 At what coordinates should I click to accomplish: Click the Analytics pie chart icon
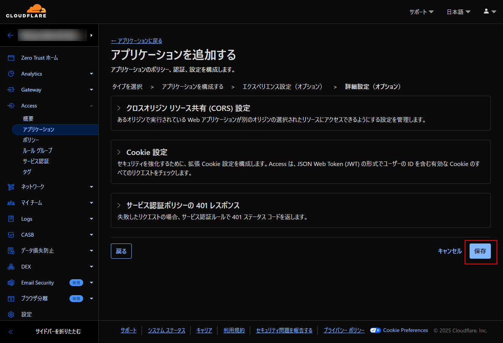[x=11, y=74]
